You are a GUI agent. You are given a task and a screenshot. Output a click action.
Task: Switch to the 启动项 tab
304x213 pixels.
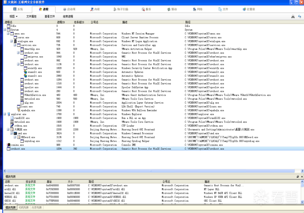(69, 9)
